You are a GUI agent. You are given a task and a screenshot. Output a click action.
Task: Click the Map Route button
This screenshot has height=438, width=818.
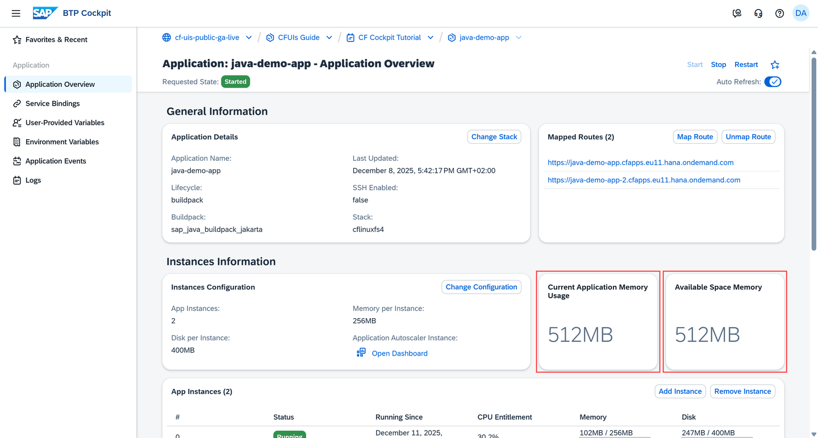[695, 137]
